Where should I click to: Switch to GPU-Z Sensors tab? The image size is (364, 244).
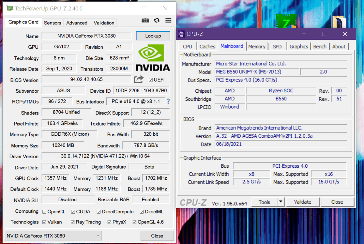click(x=53, y=23)
